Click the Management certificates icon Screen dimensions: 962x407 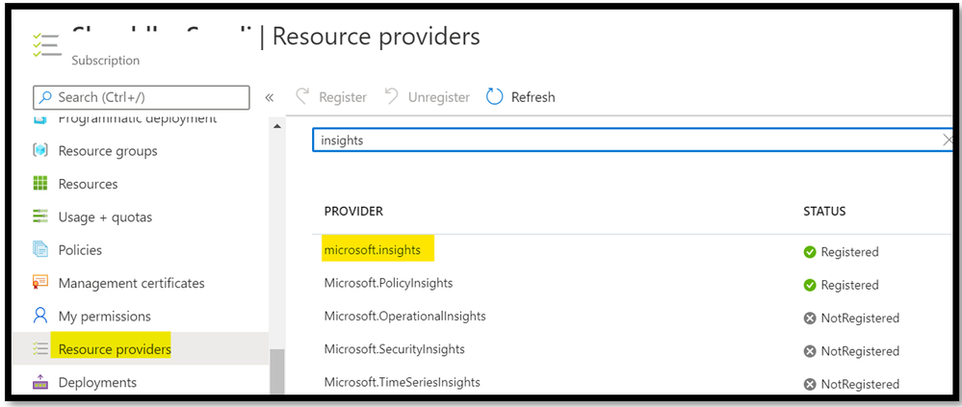coord(40,283)
